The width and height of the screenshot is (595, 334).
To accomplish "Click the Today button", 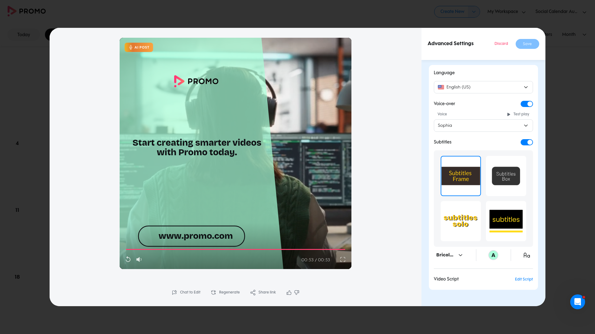I will click(x=24, y=35).
